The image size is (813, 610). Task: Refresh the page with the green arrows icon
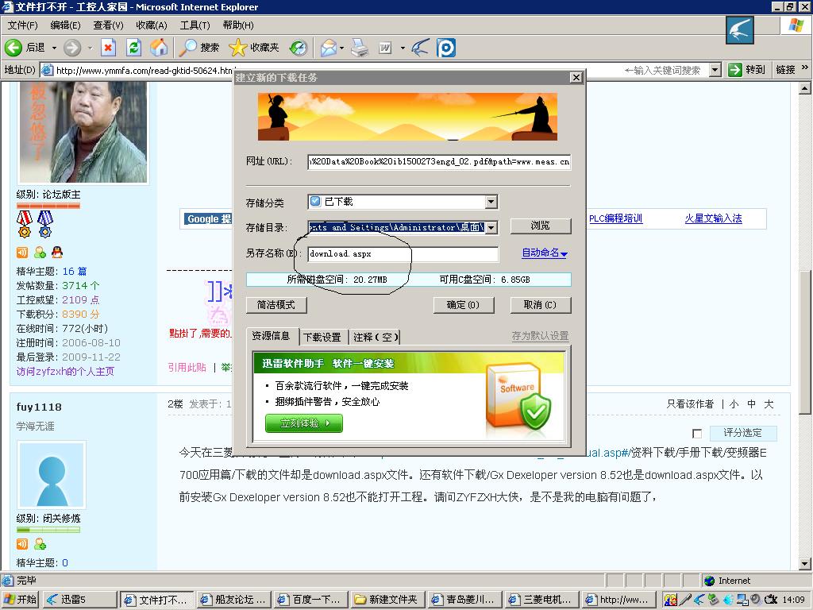tap(133, 48)
